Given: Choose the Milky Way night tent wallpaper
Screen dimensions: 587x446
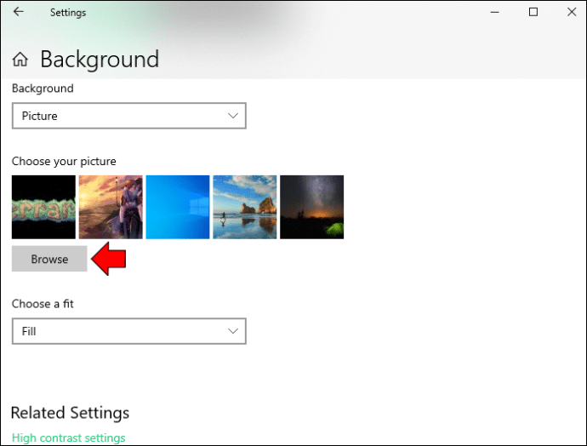Looking at the screenshot, I should (x=312, y=207).
